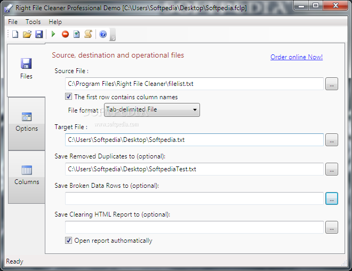Maximize the Right File Cleaner window
The image size is (352, 271).
click(316, 6)
